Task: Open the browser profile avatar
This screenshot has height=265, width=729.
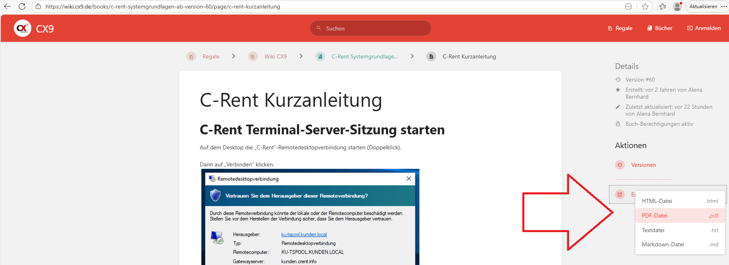Action: tap(677, 6)
